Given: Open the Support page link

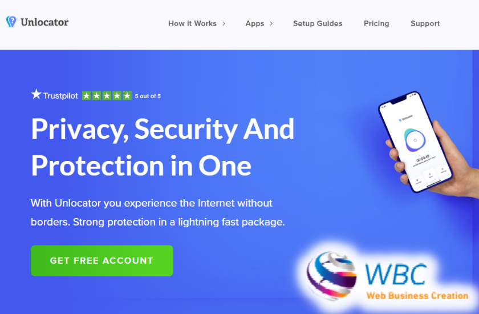Looking at the screenshot, I should tap(425, 23).
